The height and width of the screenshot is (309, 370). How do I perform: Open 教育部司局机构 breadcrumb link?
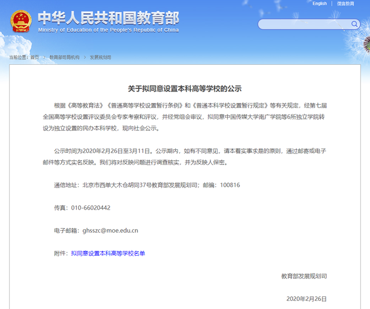(64, 57)
